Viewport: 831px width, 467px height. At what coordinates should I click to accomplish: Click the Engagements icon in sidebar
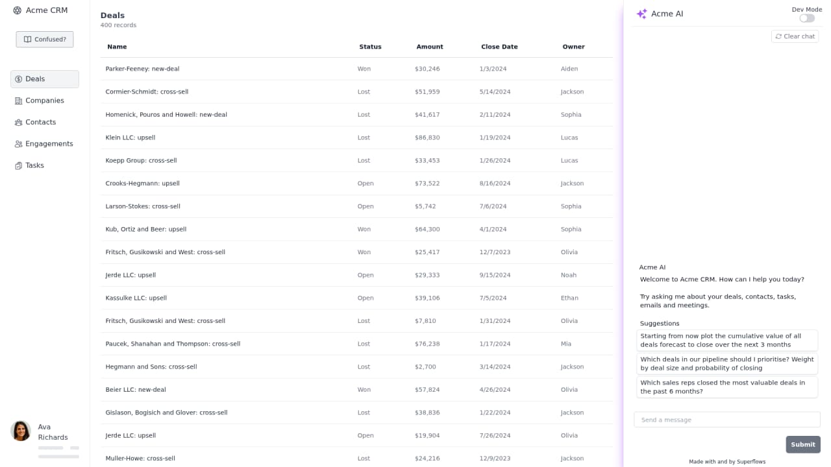(18, 144)
